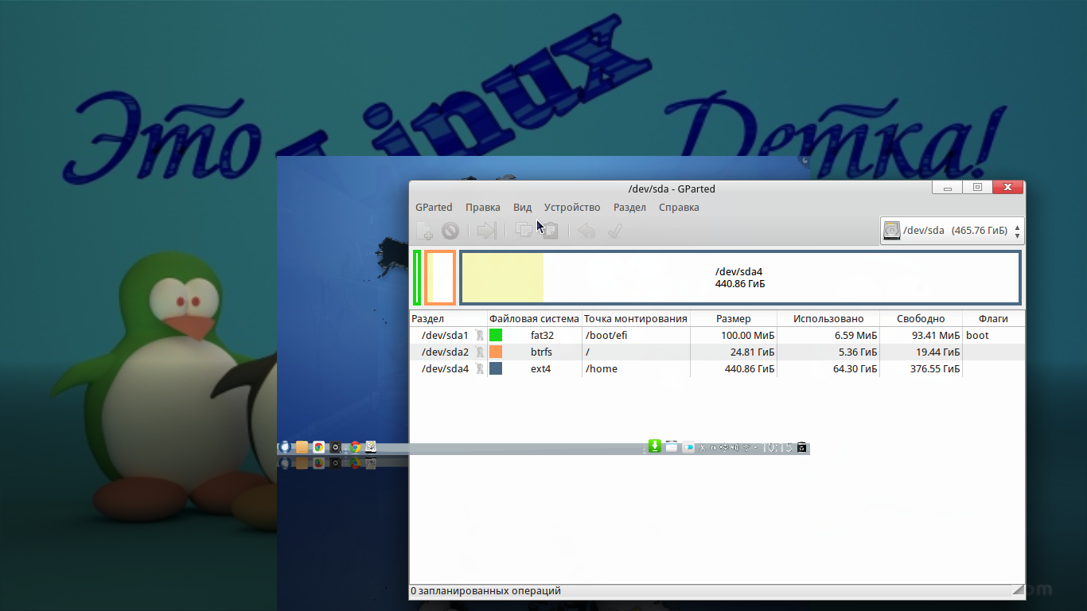This screenshot has height=611, width=1087.
Task: Open the file manager folder icon in the panel
Action: tap(302, 447)
